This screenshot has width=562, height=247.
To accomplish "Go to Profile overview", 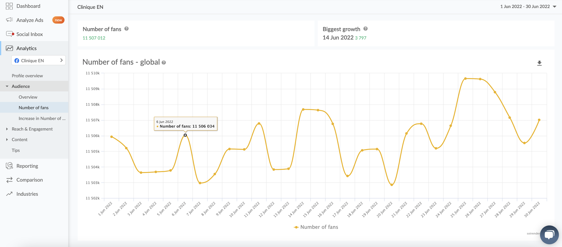I will (27, 76).
